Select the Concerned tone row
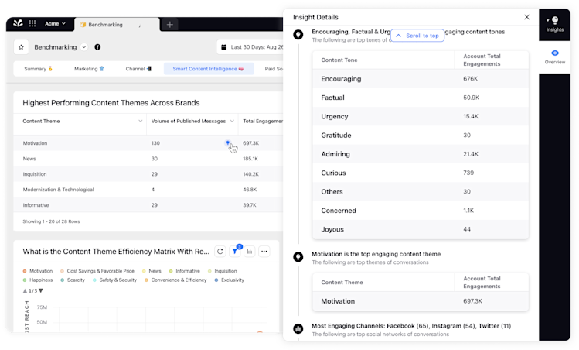The image size is (579, 350). click(421, 211)
